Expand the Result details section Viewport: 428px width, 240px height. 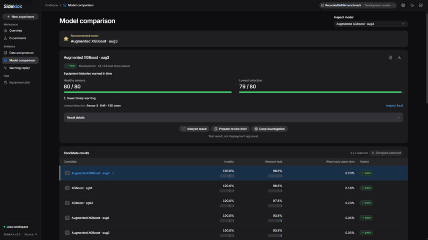pyautogui.click(x=233, y=118)
